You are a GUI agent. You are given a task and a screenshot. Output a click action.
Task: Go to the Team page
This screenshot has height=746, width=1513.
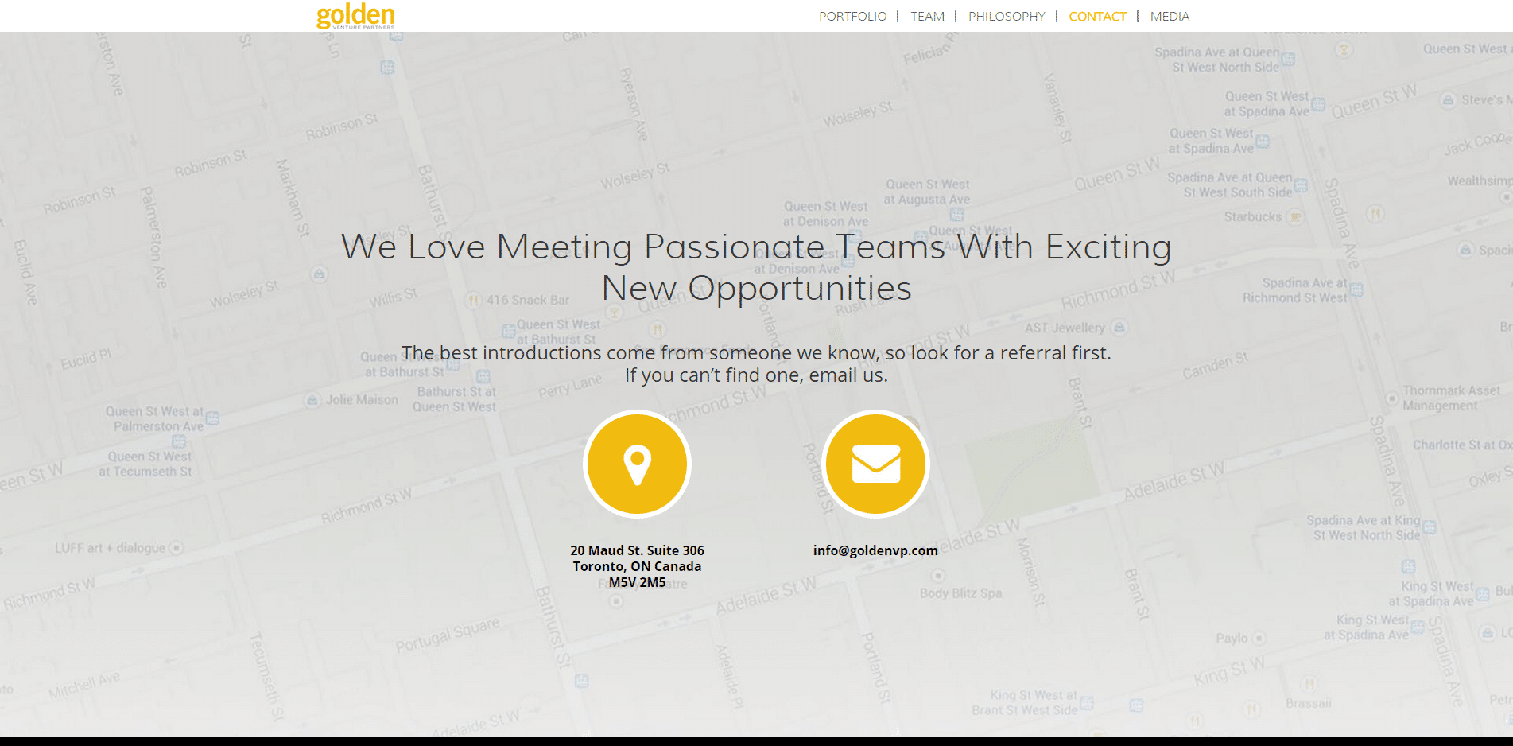pyautogui.click(x=927, y=16)
